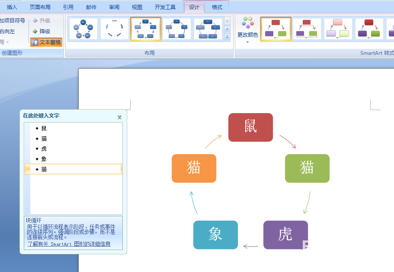This screenshot has height=272, width=394.
Task: Close the text pane with the X
Action: click(x=119, y=117)
